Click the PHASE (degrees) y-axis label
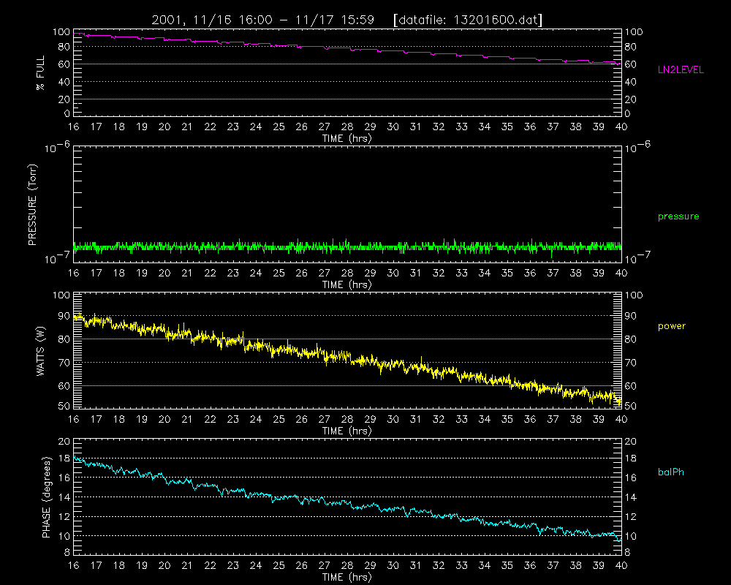The height and width of the screenshot is (585, 731). pyautogui.click(x=46, y=497)
